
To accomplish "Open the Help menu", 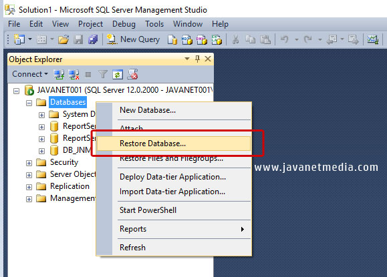I will coord(220,24).
